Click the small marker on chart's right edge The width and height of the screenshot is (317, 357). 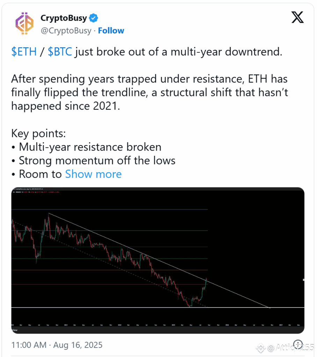click(x=303, y=280)
